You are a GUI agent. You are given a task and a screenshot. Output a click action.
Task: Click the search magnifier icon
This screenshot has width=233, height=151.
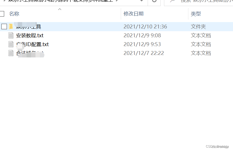pos(172,1)
